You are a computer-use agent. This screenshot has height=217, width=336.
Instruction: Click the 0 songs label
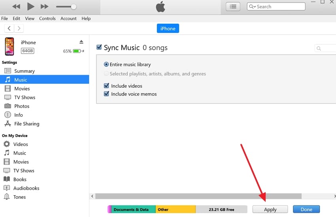point(155,47)
